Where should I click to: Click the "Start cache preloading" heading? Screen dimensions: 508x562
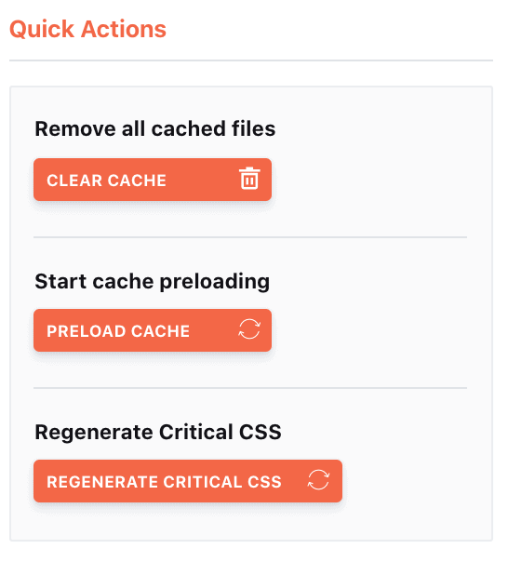[153, 281]
